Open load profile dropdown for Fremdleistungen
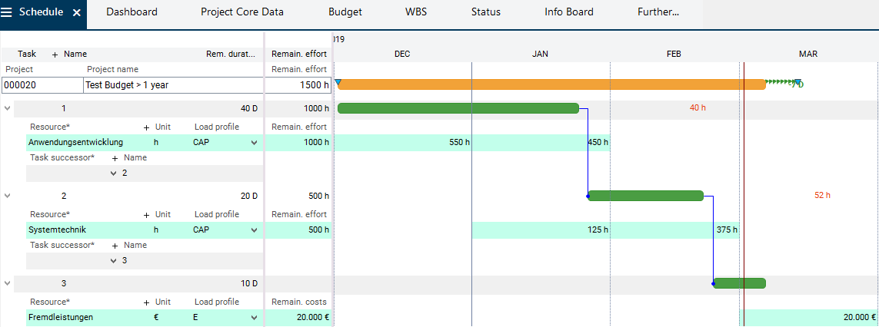The image size is (879, 327). click(254, 317)
